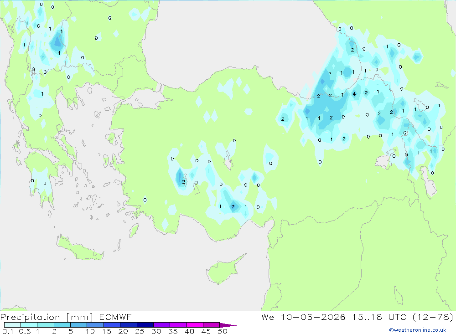
Task: Select the 5–10 mm legend color box
Action: (x=79, y=325)
